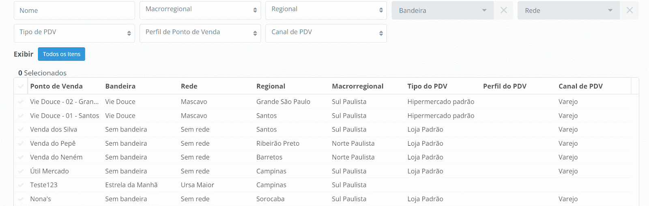649x206 pixels.
Task: Check the Teste123 row checkmark
Action: [x=21, y=185]
